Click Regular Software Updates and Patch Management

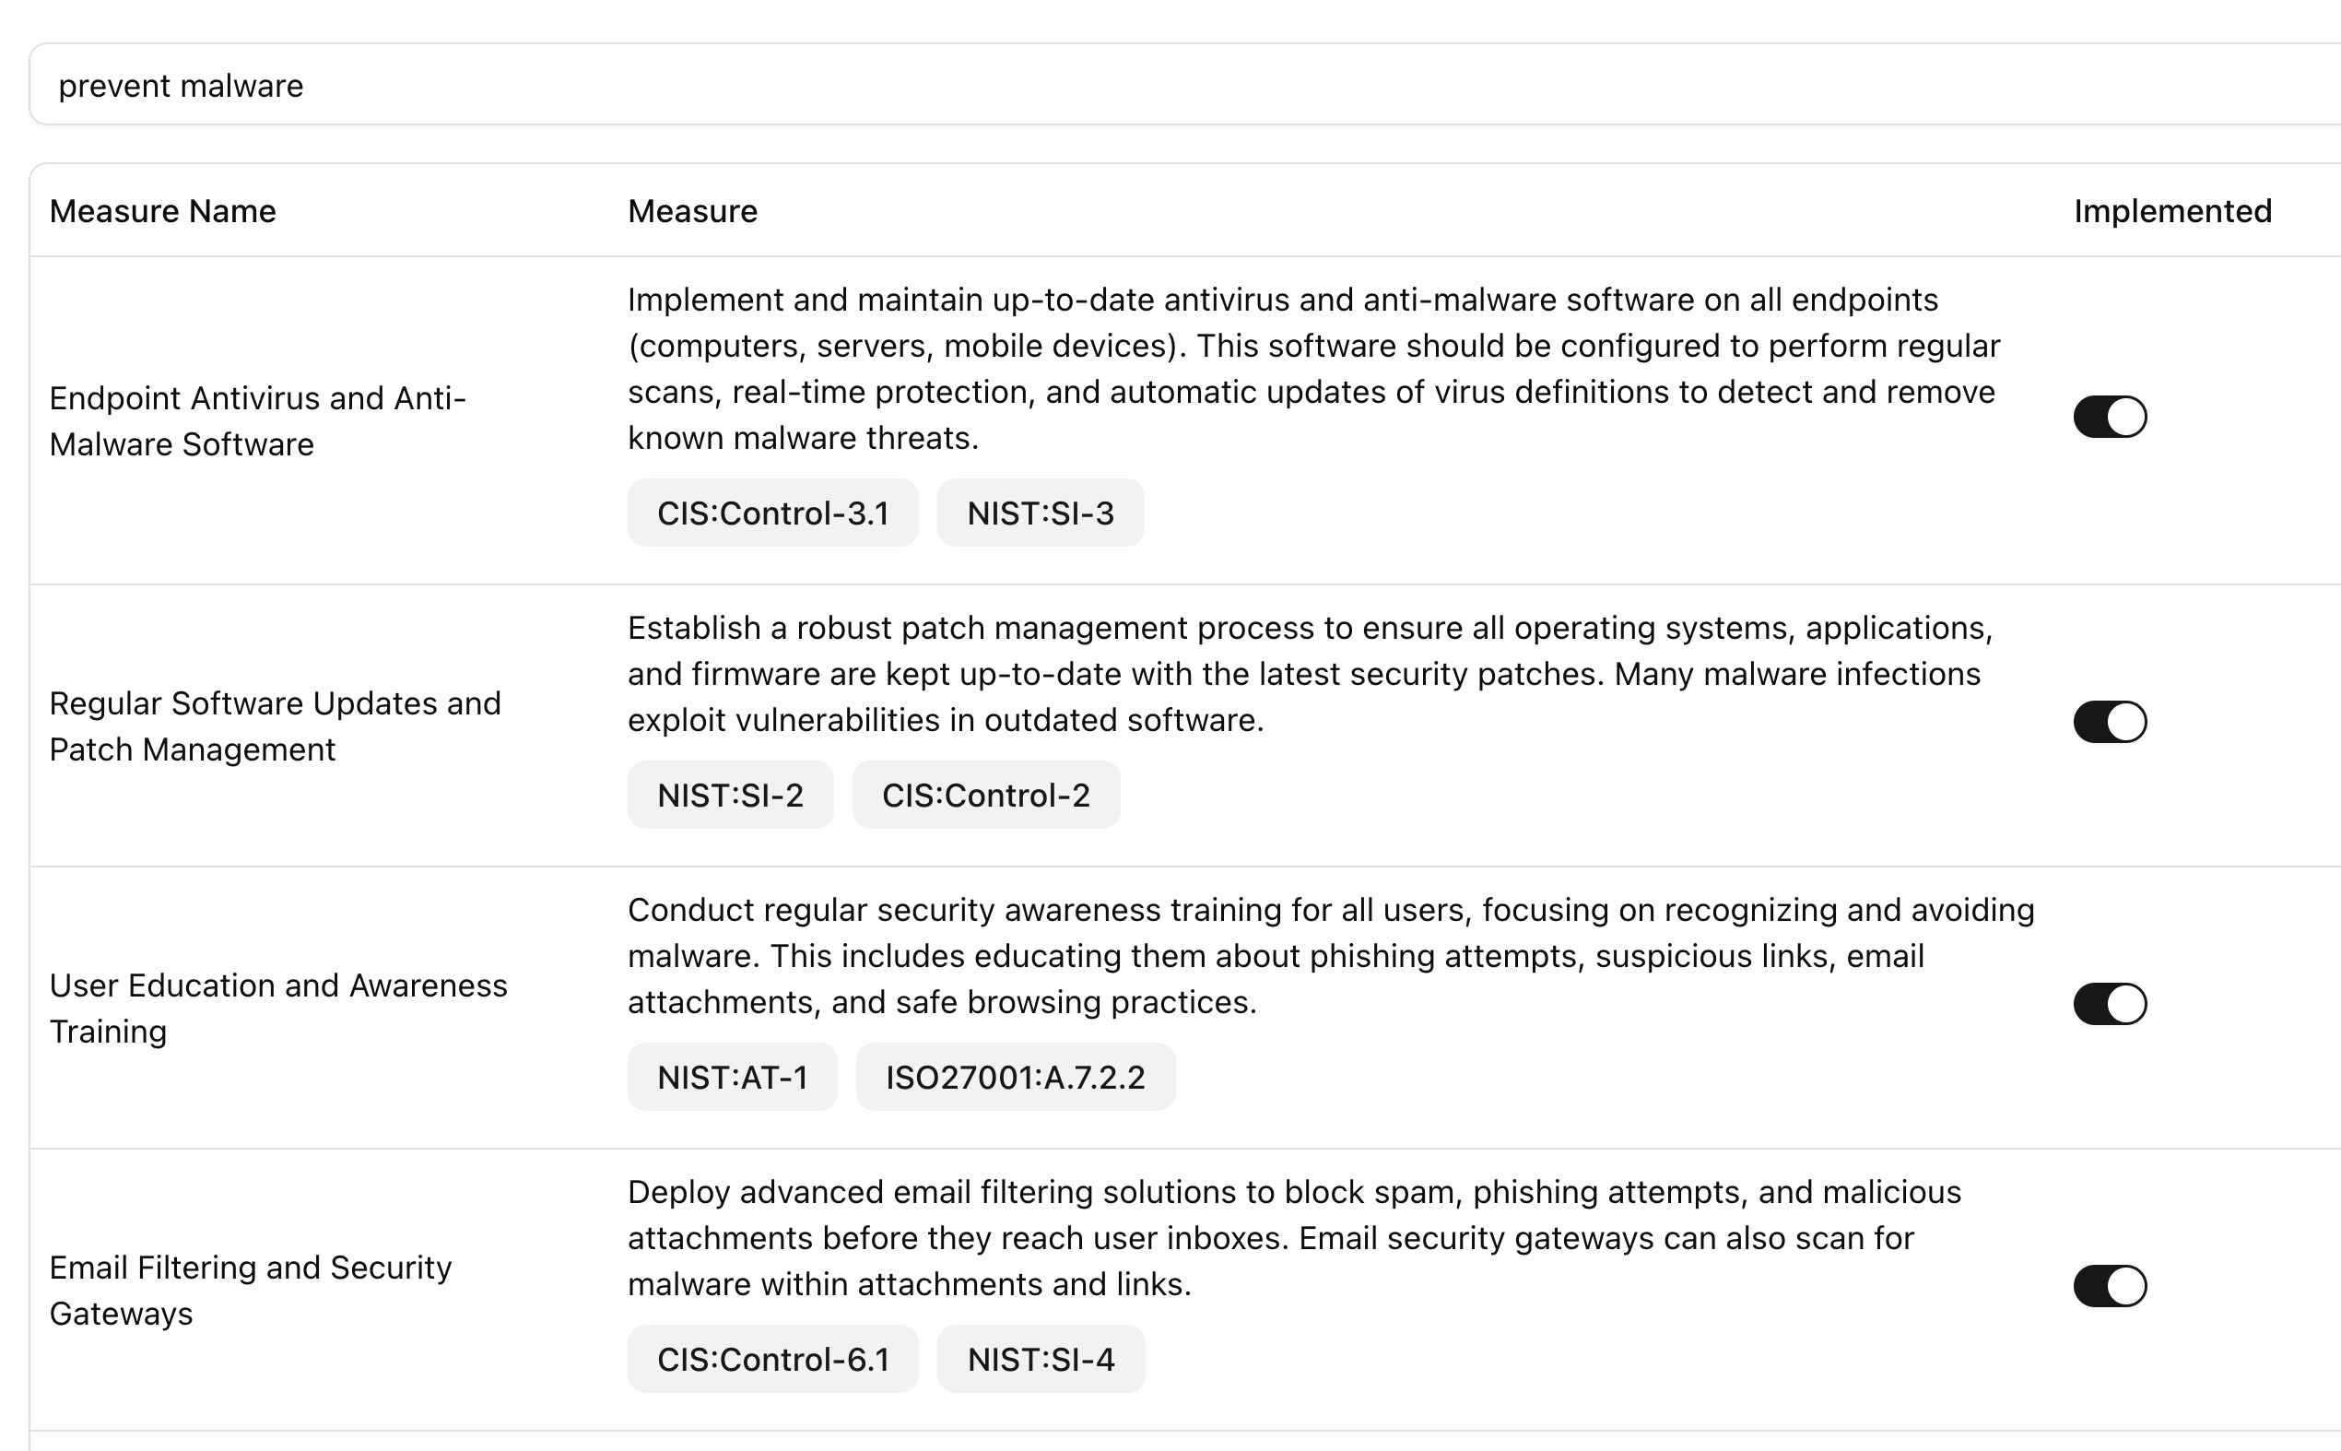(x=275, y=726)
